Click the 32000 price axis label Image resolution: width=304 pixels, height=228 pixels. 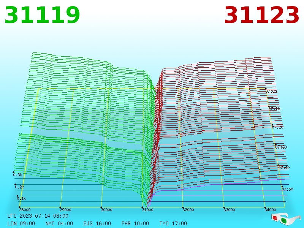pyautogui.click(x=188, y=210)
